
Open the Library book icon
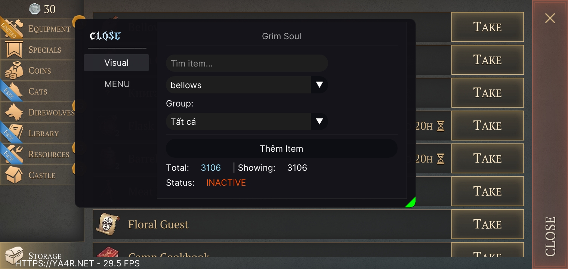pos(14,133)
